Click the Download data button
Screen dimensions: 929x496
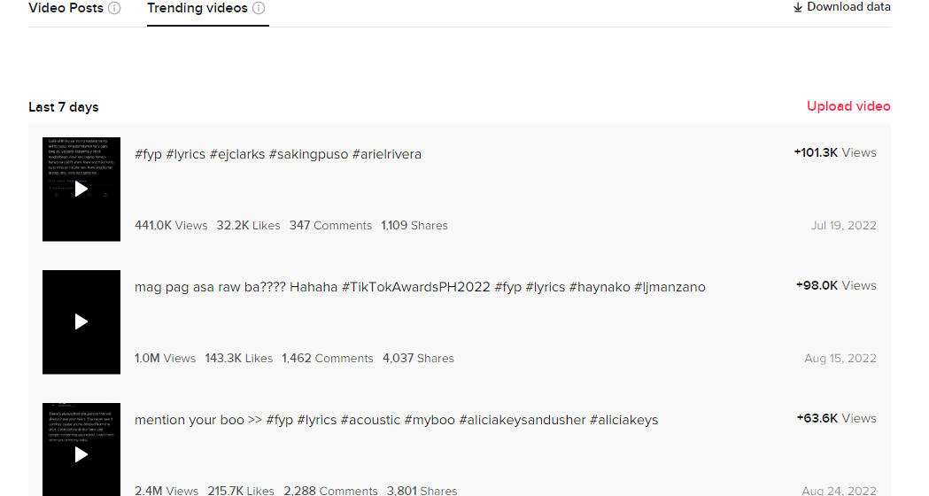(841, 7)
